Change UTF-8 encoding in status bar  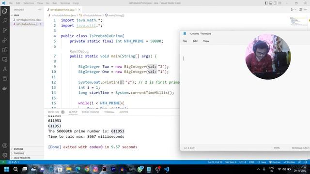pyautogui.click(x=243, y=162)
